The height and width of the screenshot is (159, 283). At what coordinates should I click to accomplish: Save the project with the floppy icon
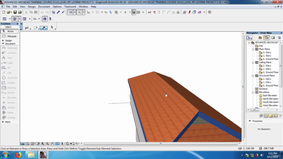tap(15, 12)
